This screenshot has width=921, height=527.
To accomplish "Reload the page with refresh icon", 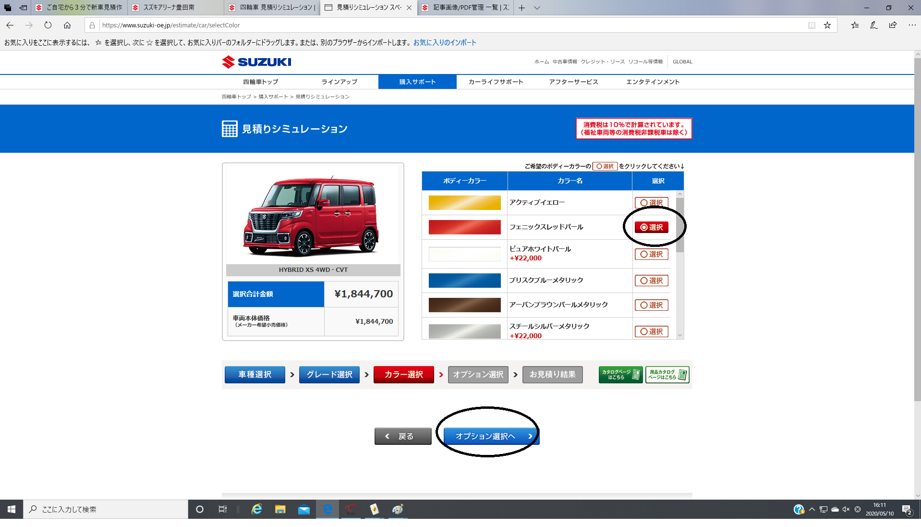I will pos(48,25).
